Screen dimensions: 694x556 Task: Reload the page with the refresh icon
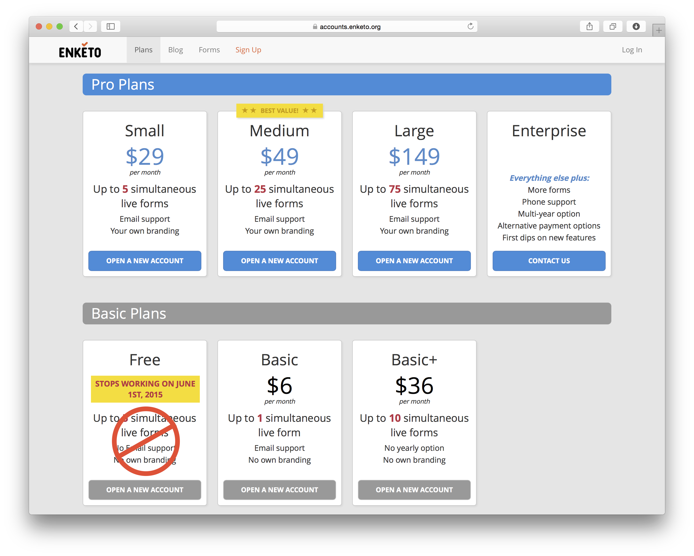(x=470, y=26)
